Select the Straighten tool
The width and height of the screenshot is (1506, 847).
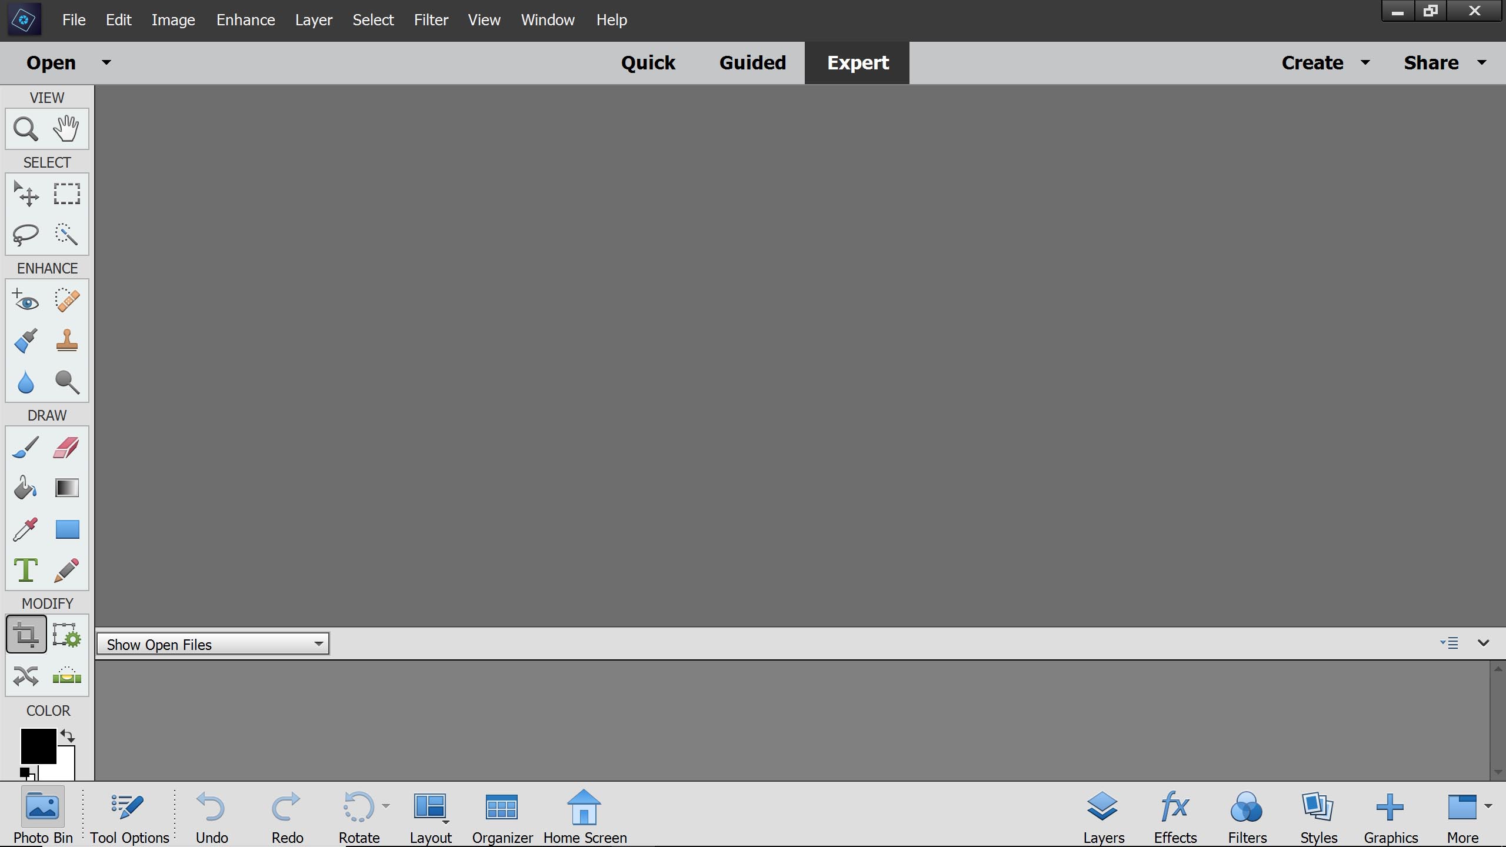pos(66,676)
